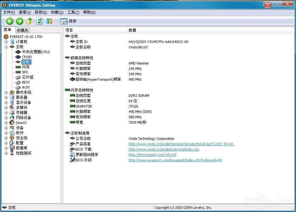Select the highlighted 主板 subitem in tree

[x=26, y=62]
